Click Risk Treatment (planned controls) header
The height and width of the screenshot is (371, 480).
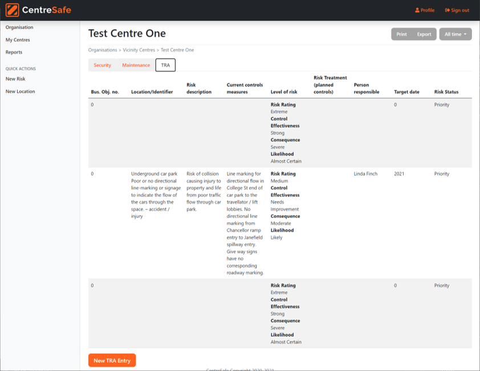pos(330,85)
